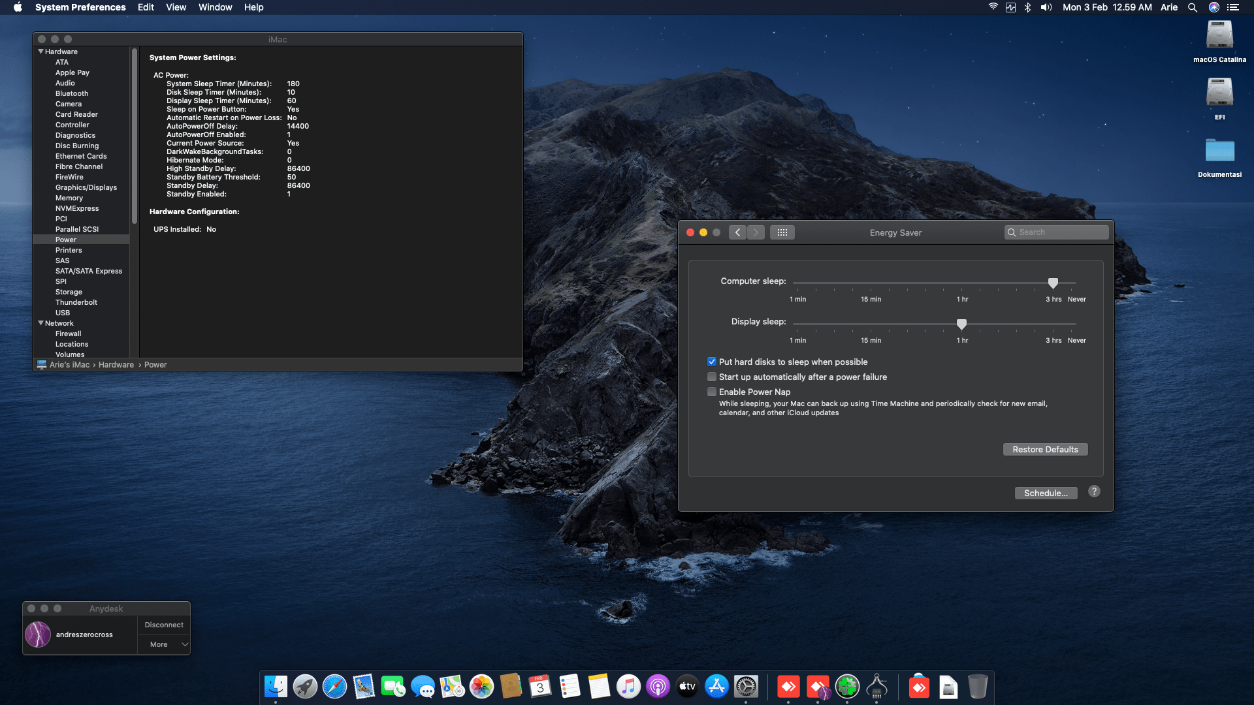This screenshot has height=705, width=1254.
Task: Click the Show All grid icon in Energy Saver
Action: 782,232
